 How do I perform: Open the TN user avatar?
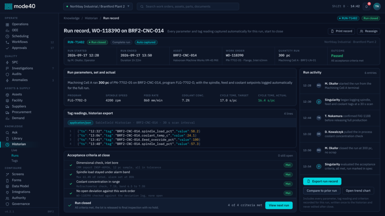click(377, 6)
